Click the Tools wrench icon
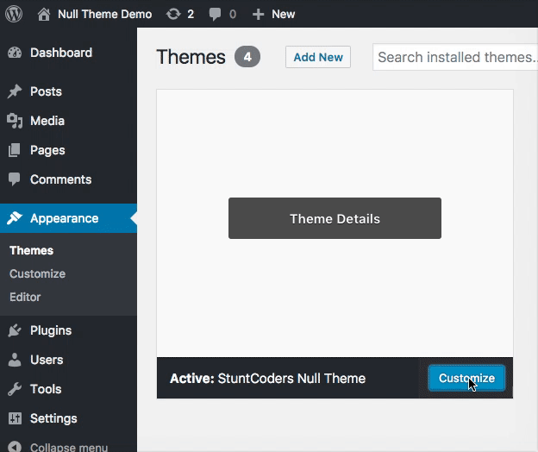Viewport: 538px width, 452px height. [15, 389]
